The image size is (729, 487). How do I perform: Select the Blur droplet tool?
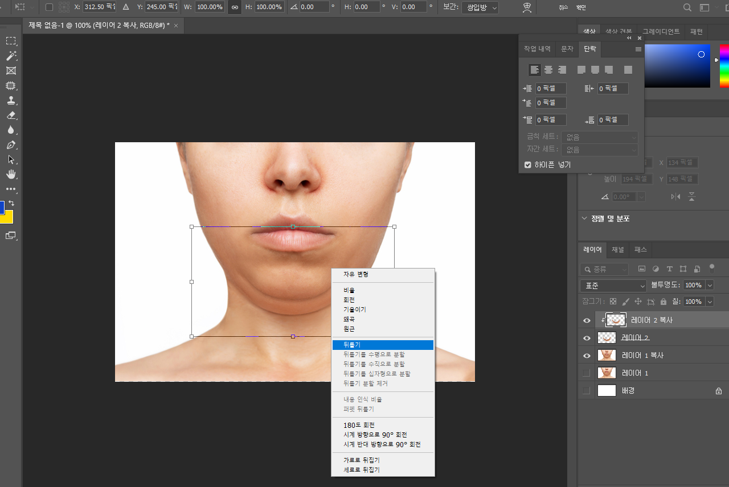[x=11, y=130]
